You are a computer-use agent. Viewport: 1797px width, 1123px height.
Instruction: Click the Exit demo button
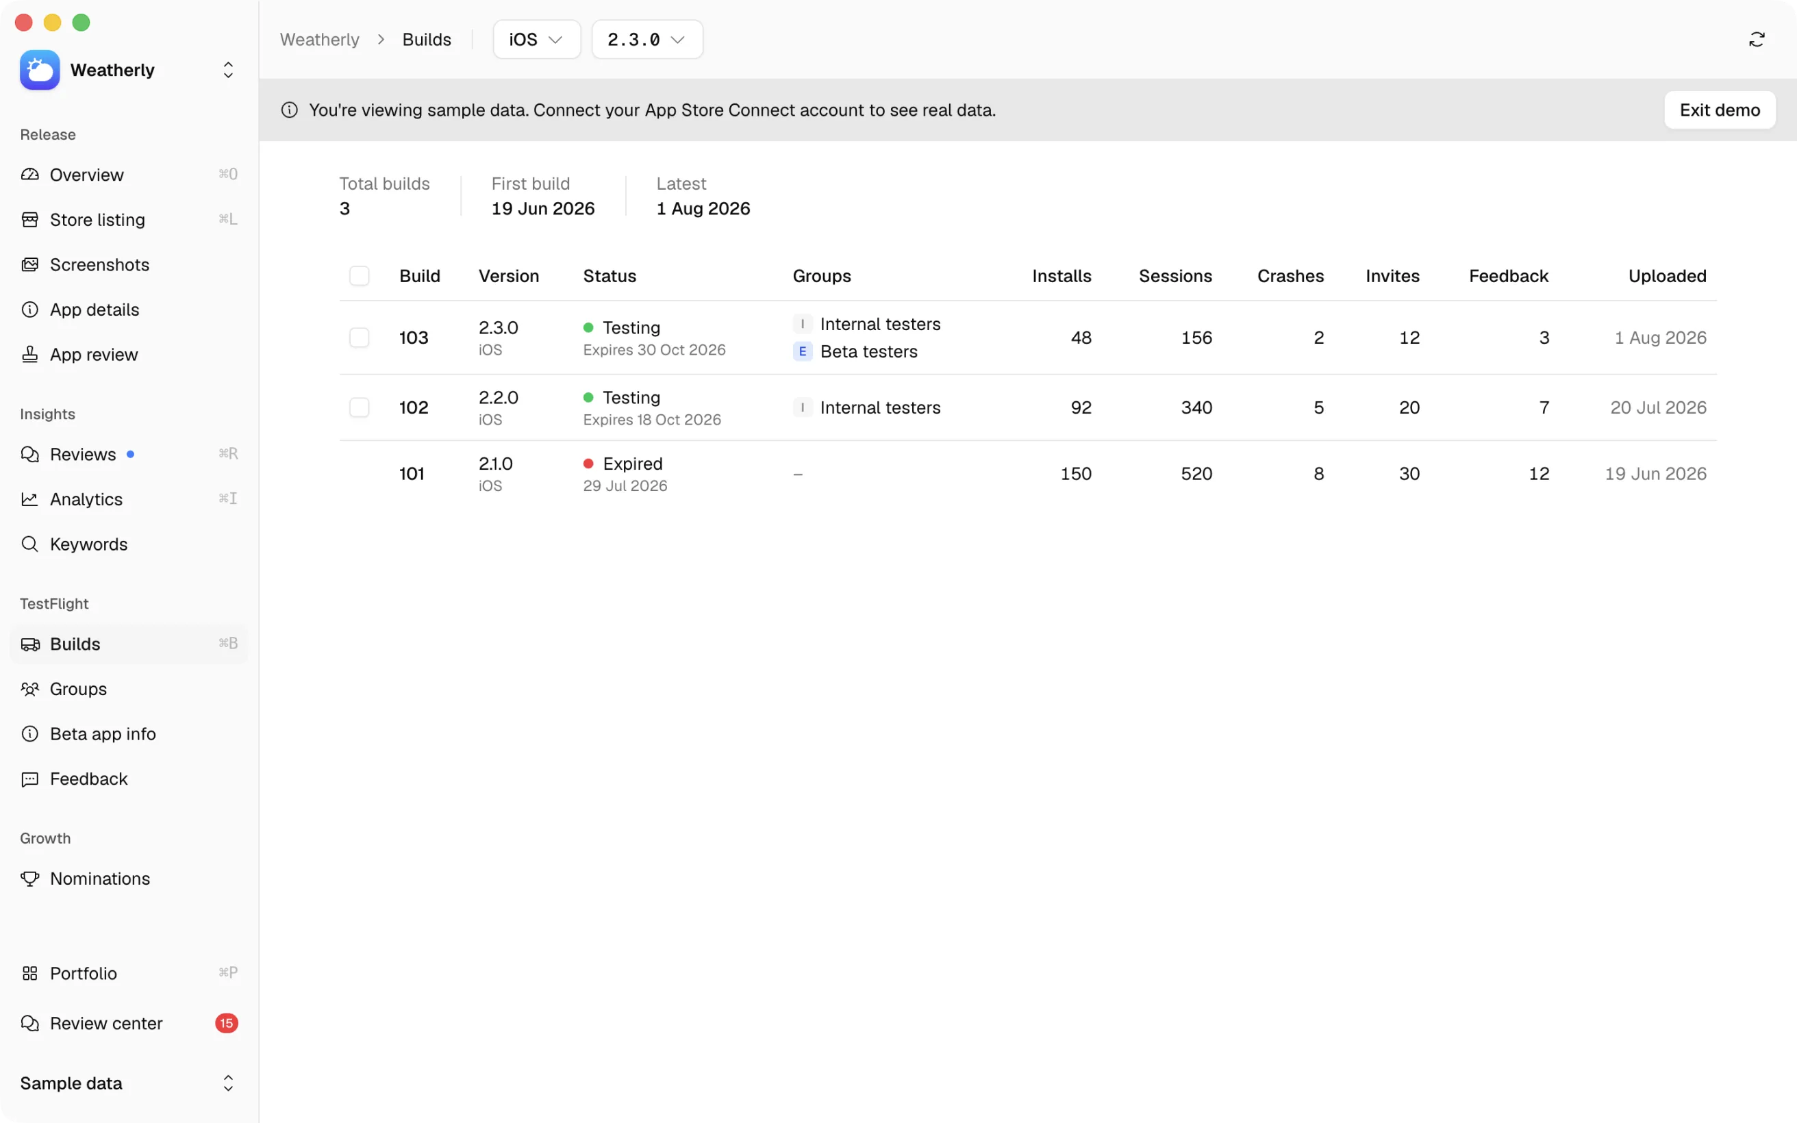click(1719, 110)
